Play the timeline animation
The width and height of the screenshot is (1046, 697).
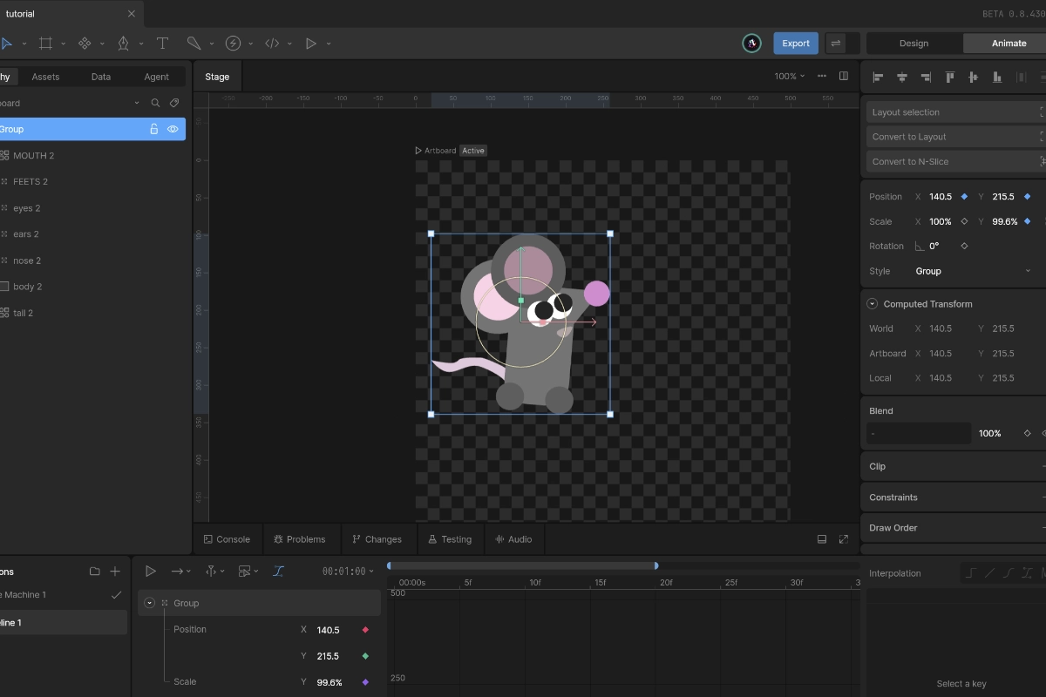[x=151, y=572]
